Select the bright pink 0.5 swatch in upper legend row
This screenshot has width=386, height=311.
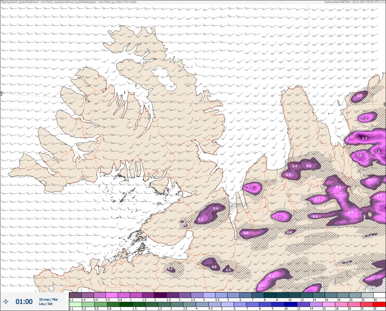(112, 295)
